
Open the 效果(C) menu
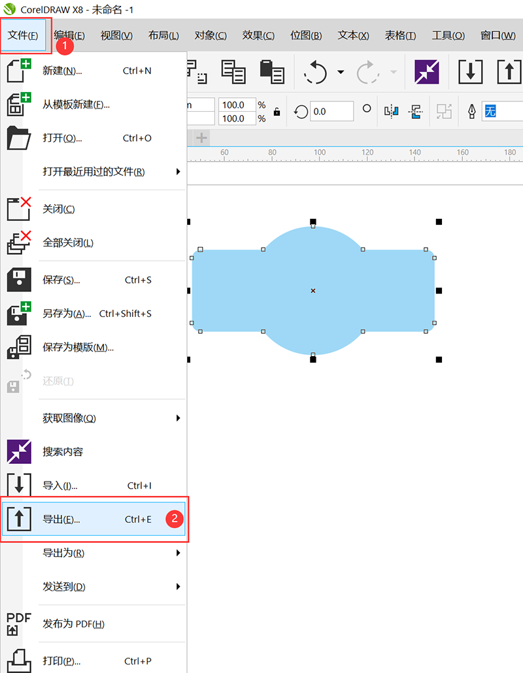point(258,35)
